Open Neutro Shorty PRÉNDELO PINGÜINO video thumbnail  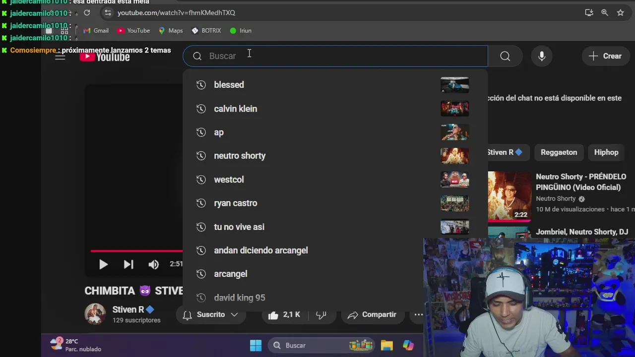click(509, 196)
